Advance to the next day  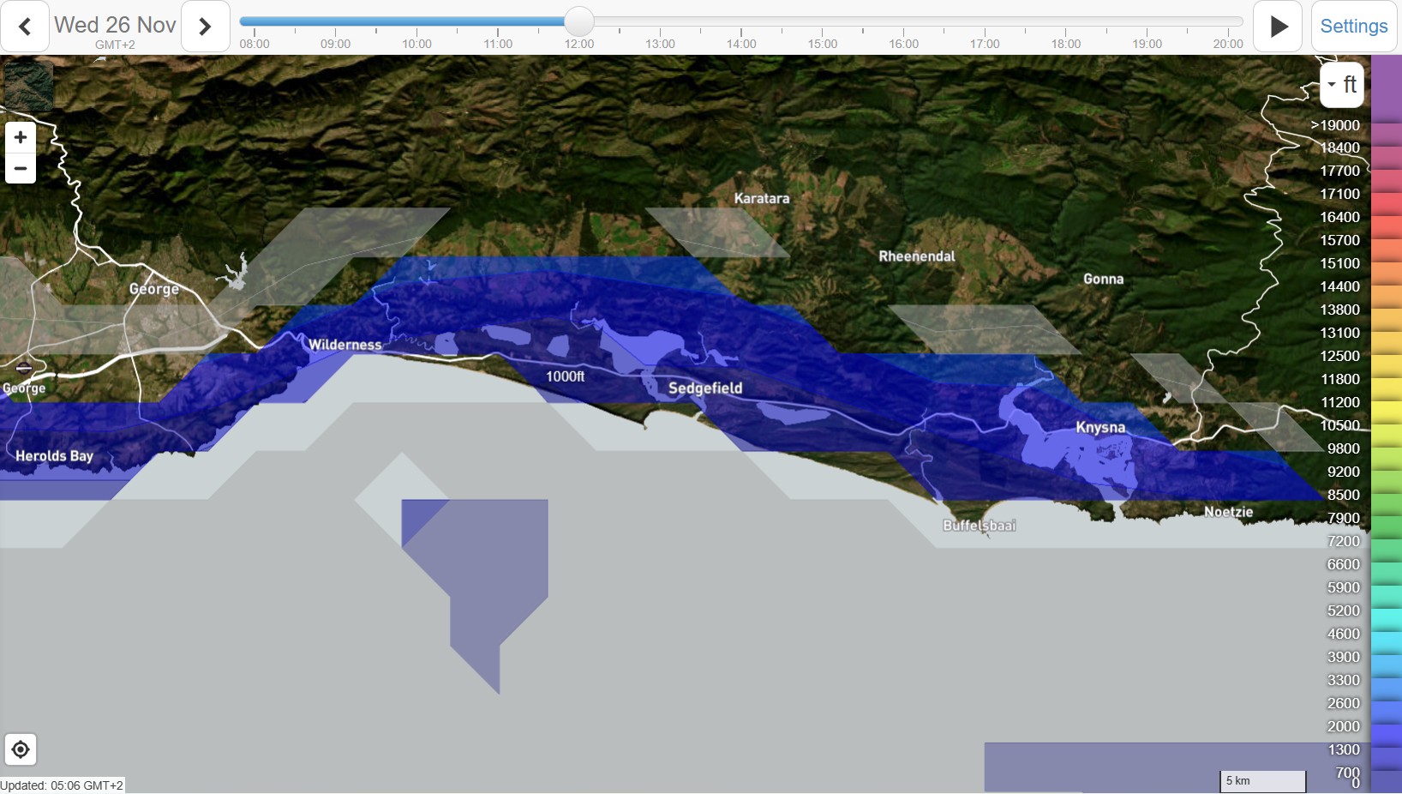coord(205,27)
